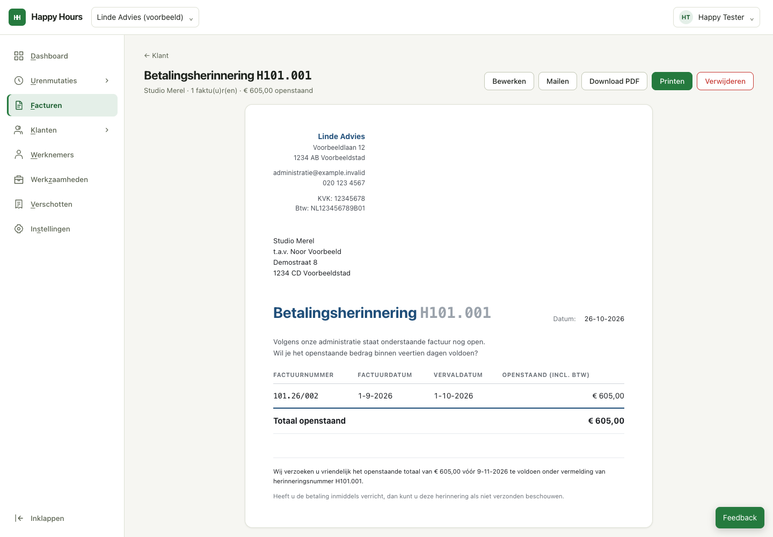The image size is (773, 537).
Task: Go to Dashboard in the sidebar
Action: 62,56
